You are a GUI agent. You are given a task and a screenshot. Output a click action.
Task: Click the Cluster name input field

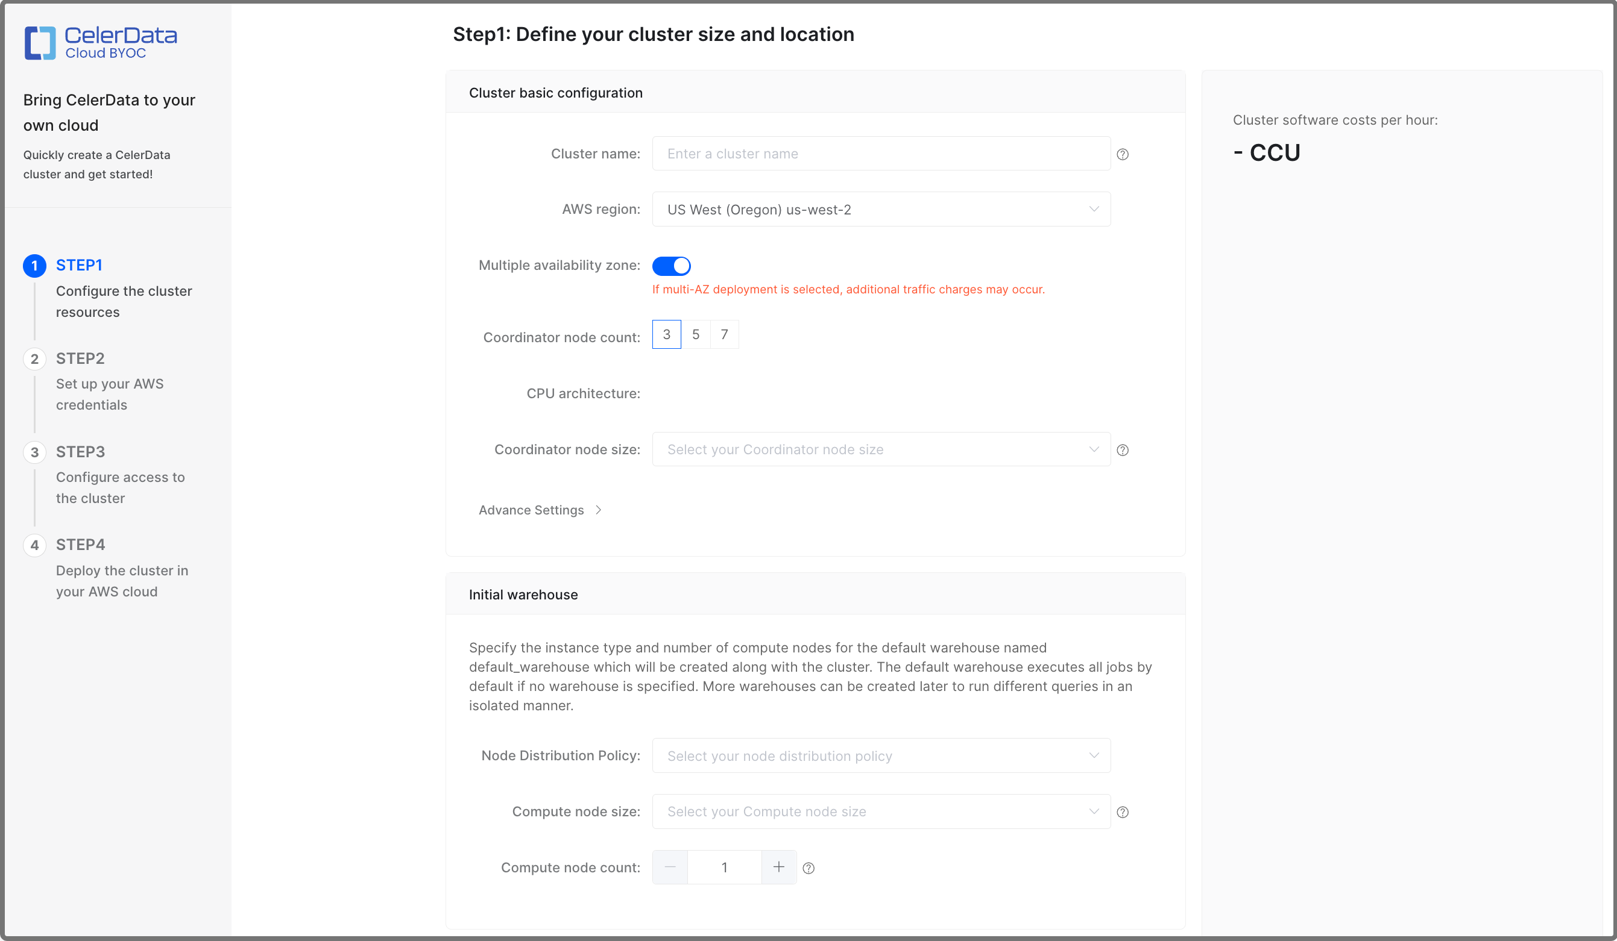tap(881, 154)
